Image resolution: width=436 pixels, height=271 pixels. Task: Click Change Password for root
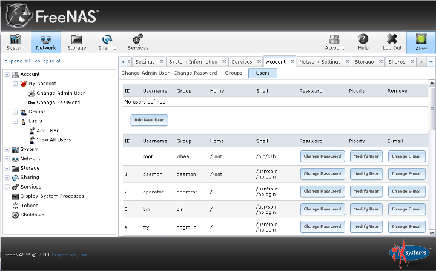tap(323, 156)
